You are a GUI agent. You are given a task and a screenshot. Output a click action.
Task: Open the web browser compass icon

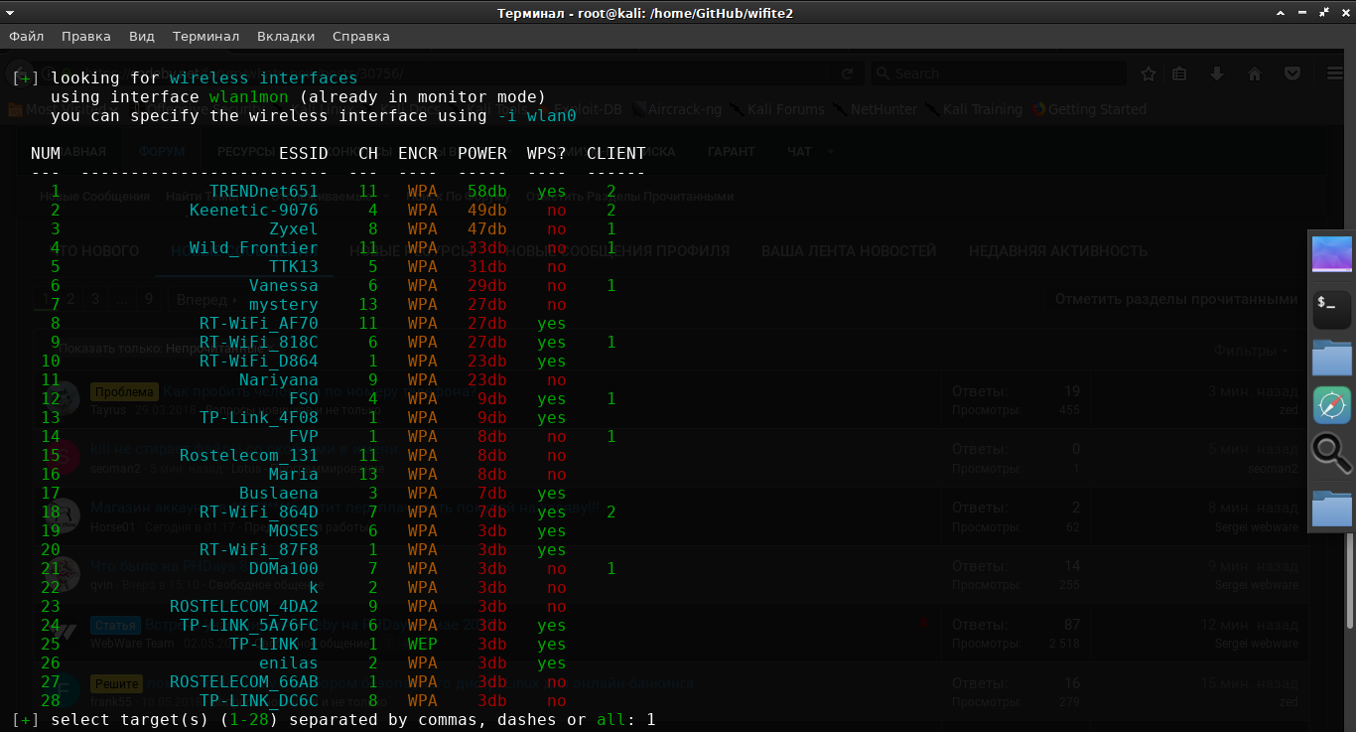click(x=1331, y=405)
